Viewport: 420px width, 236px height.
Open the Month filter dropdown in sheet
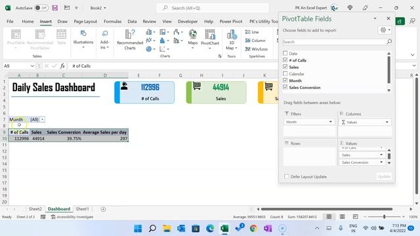coord(43,119)
